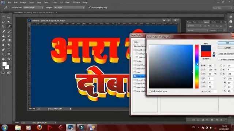Viewport: 234px width, 131px height.
Task: Select the Eraser tool
Action: [3, 40]
